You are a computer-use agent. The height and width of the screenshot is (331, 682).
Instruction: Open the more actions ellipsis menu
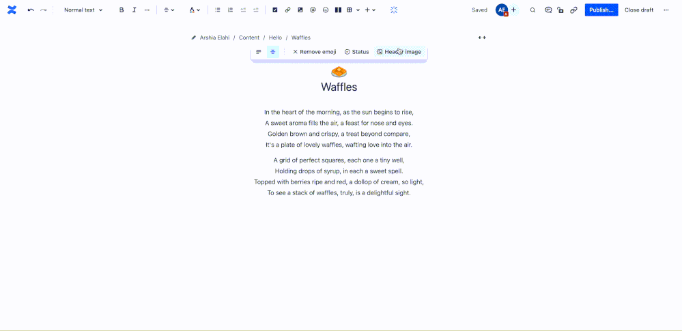tap(666, 10)
